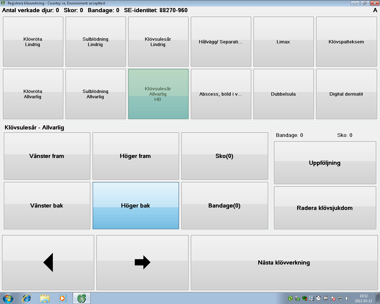Proceed to Nästa klövverkning
The height and width of the screenshot is (304, 380).
point(284,263)
